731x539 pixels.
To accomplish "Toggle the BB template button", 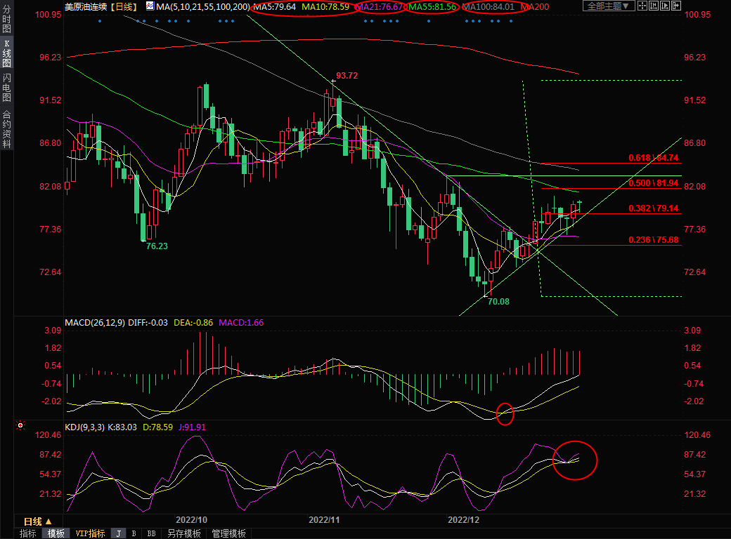I will 151,533.
